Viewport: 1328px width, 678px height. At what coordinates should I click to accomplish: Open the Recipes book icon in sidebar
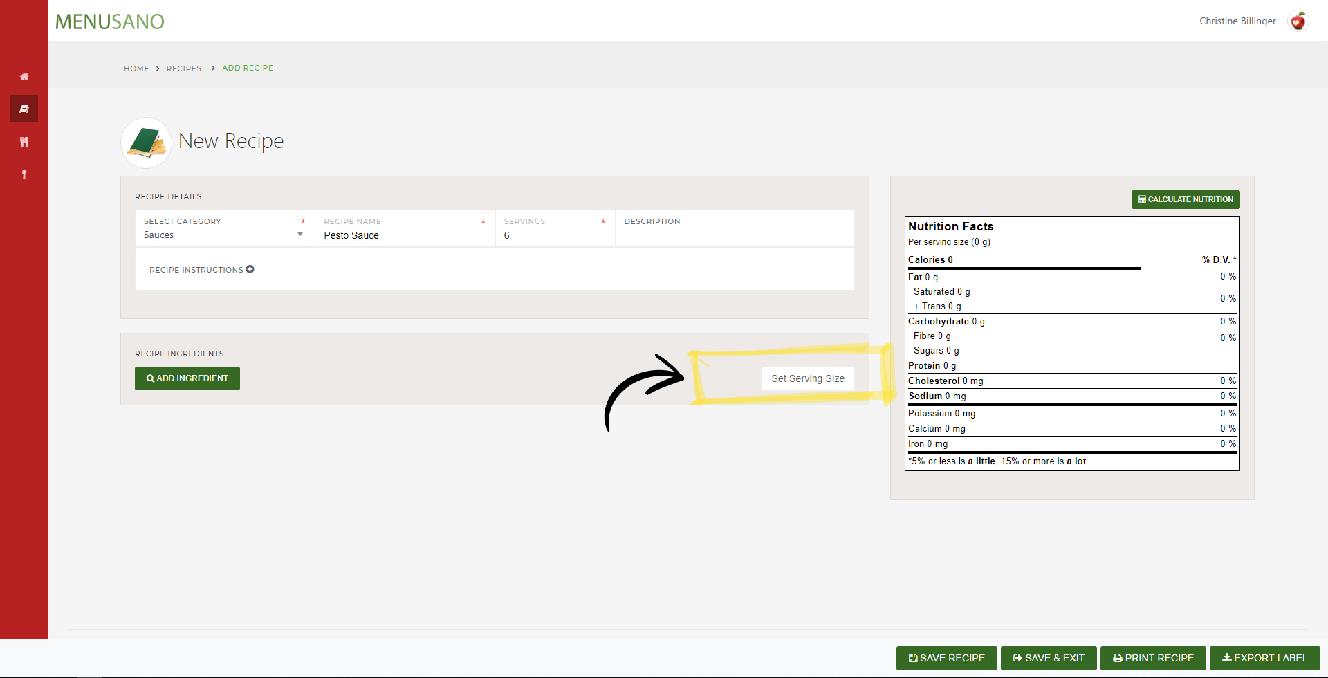(x=24, y=109)
